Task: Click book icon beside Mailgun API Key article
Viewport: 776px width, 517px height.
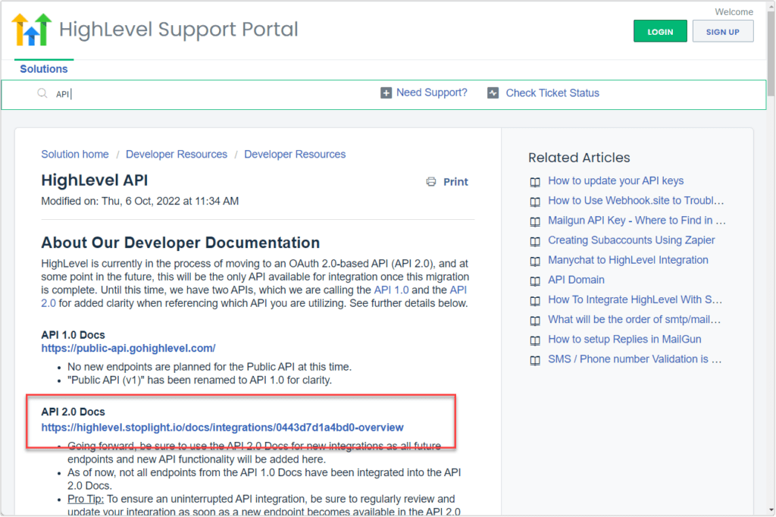Action: pyautogui.click(x=535, y=221)
